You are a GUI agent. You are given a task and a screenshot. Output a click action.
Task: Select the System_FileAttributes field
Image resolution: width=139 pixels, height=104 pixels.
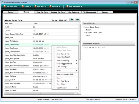(x=41, y=41)
